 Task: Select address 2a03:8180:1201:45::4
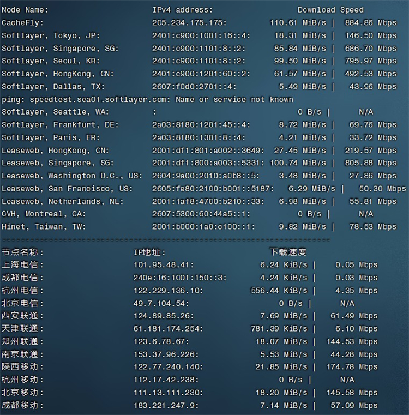(x=201, y=125)
